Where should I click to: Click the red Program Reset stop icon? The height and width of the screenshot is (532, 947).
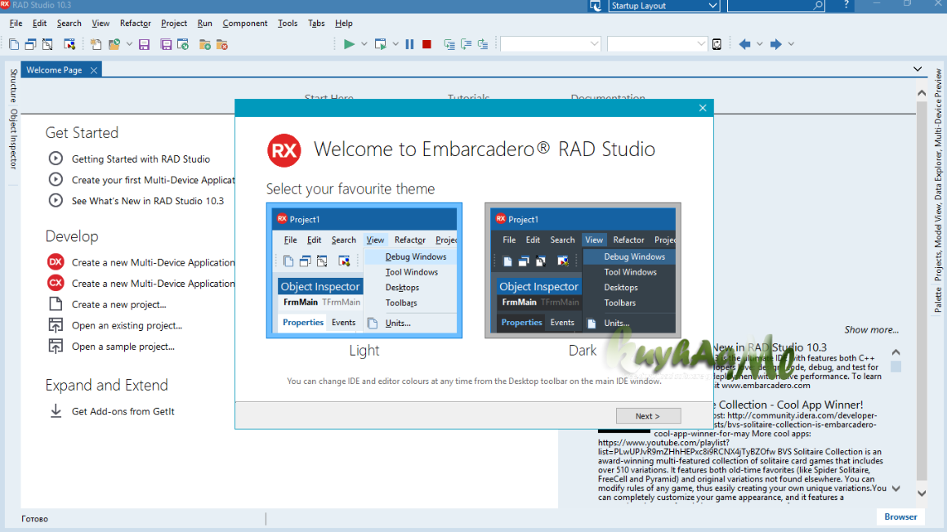click(427, 43)
